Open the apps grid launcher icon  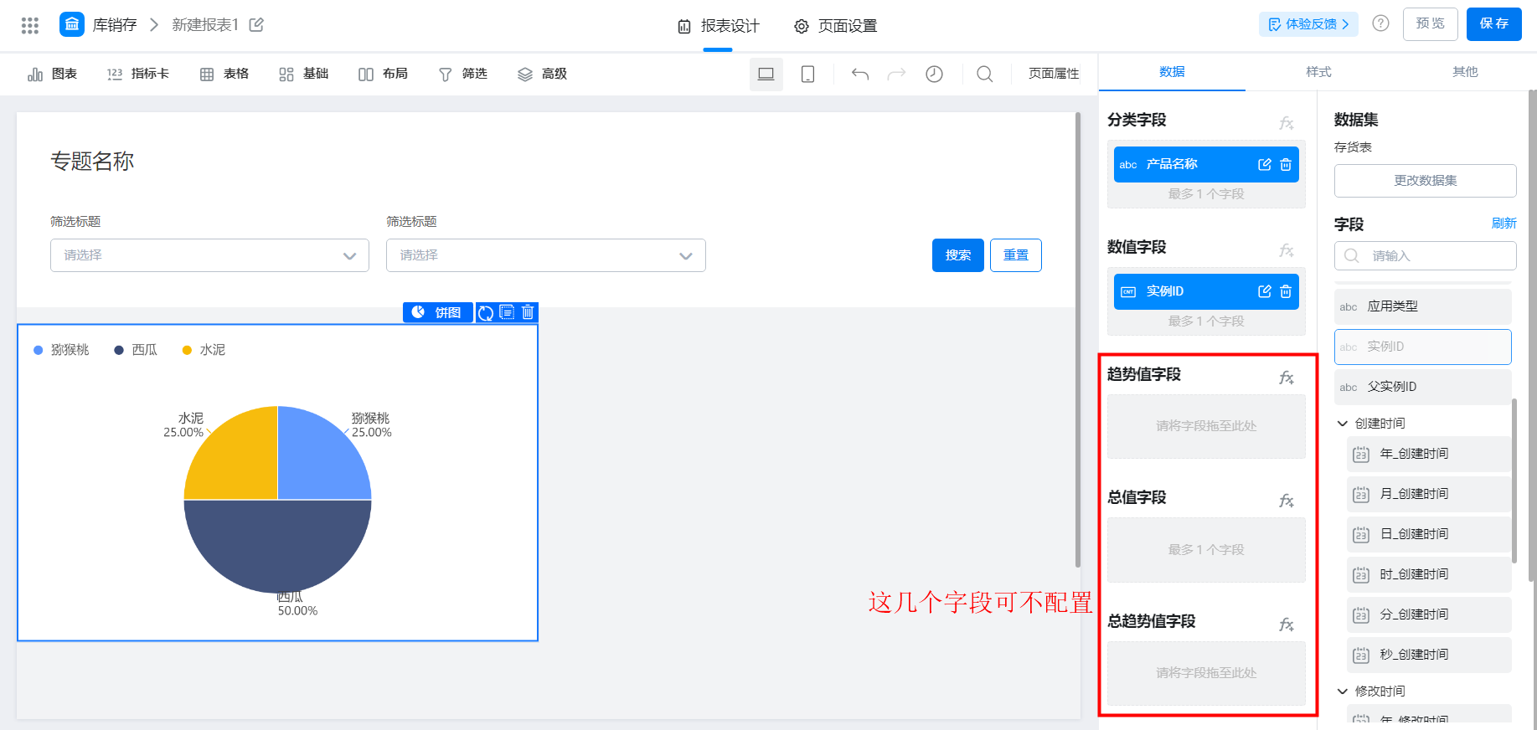tap(30, 25)
